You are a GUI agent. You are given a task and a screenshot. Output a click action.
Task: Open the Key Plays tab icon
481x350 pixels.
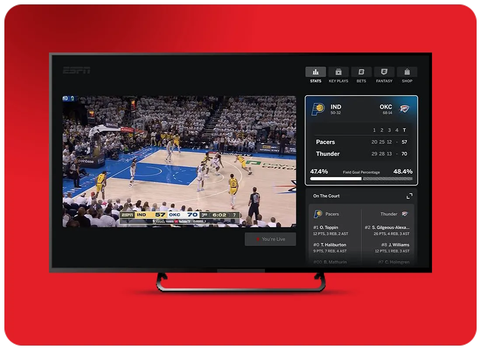(x=338, y=72)
